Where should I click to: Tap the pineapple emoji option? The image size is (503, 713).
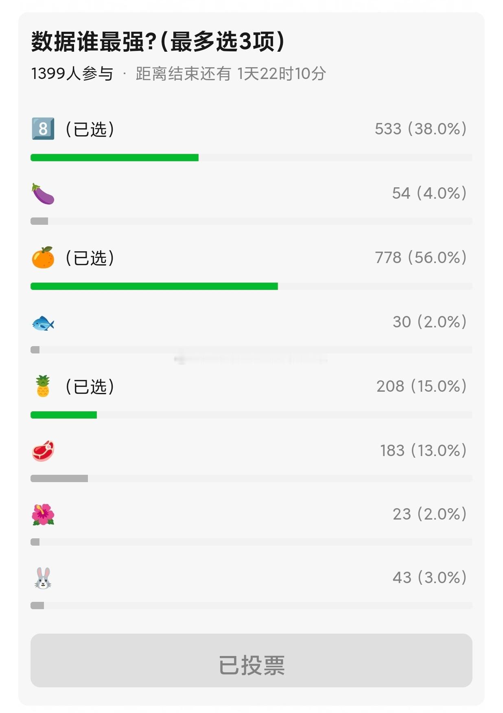coord(43,386)
